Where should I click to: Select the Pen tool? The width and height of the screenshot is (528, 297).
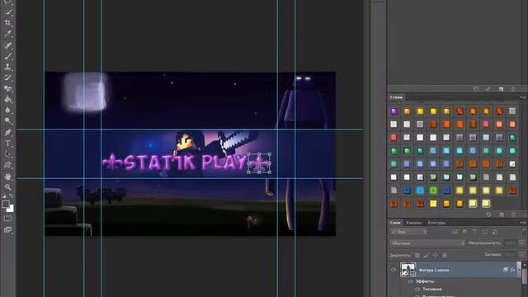coord(8,132)
